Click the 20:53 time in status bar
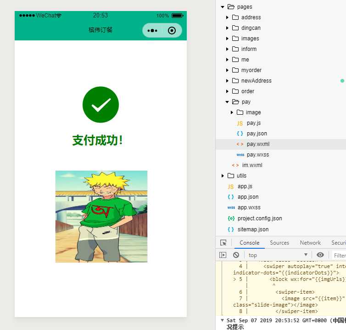The width and height of the screenshot is (346, 330). pos(100,15)
